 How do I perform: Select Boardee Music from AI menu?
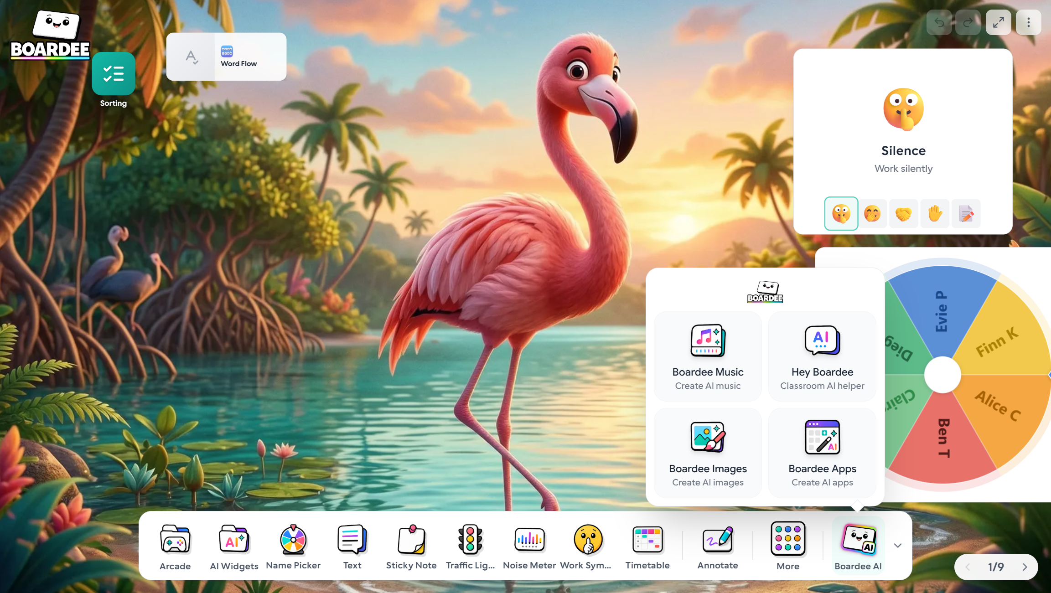(x=708, y=356)
